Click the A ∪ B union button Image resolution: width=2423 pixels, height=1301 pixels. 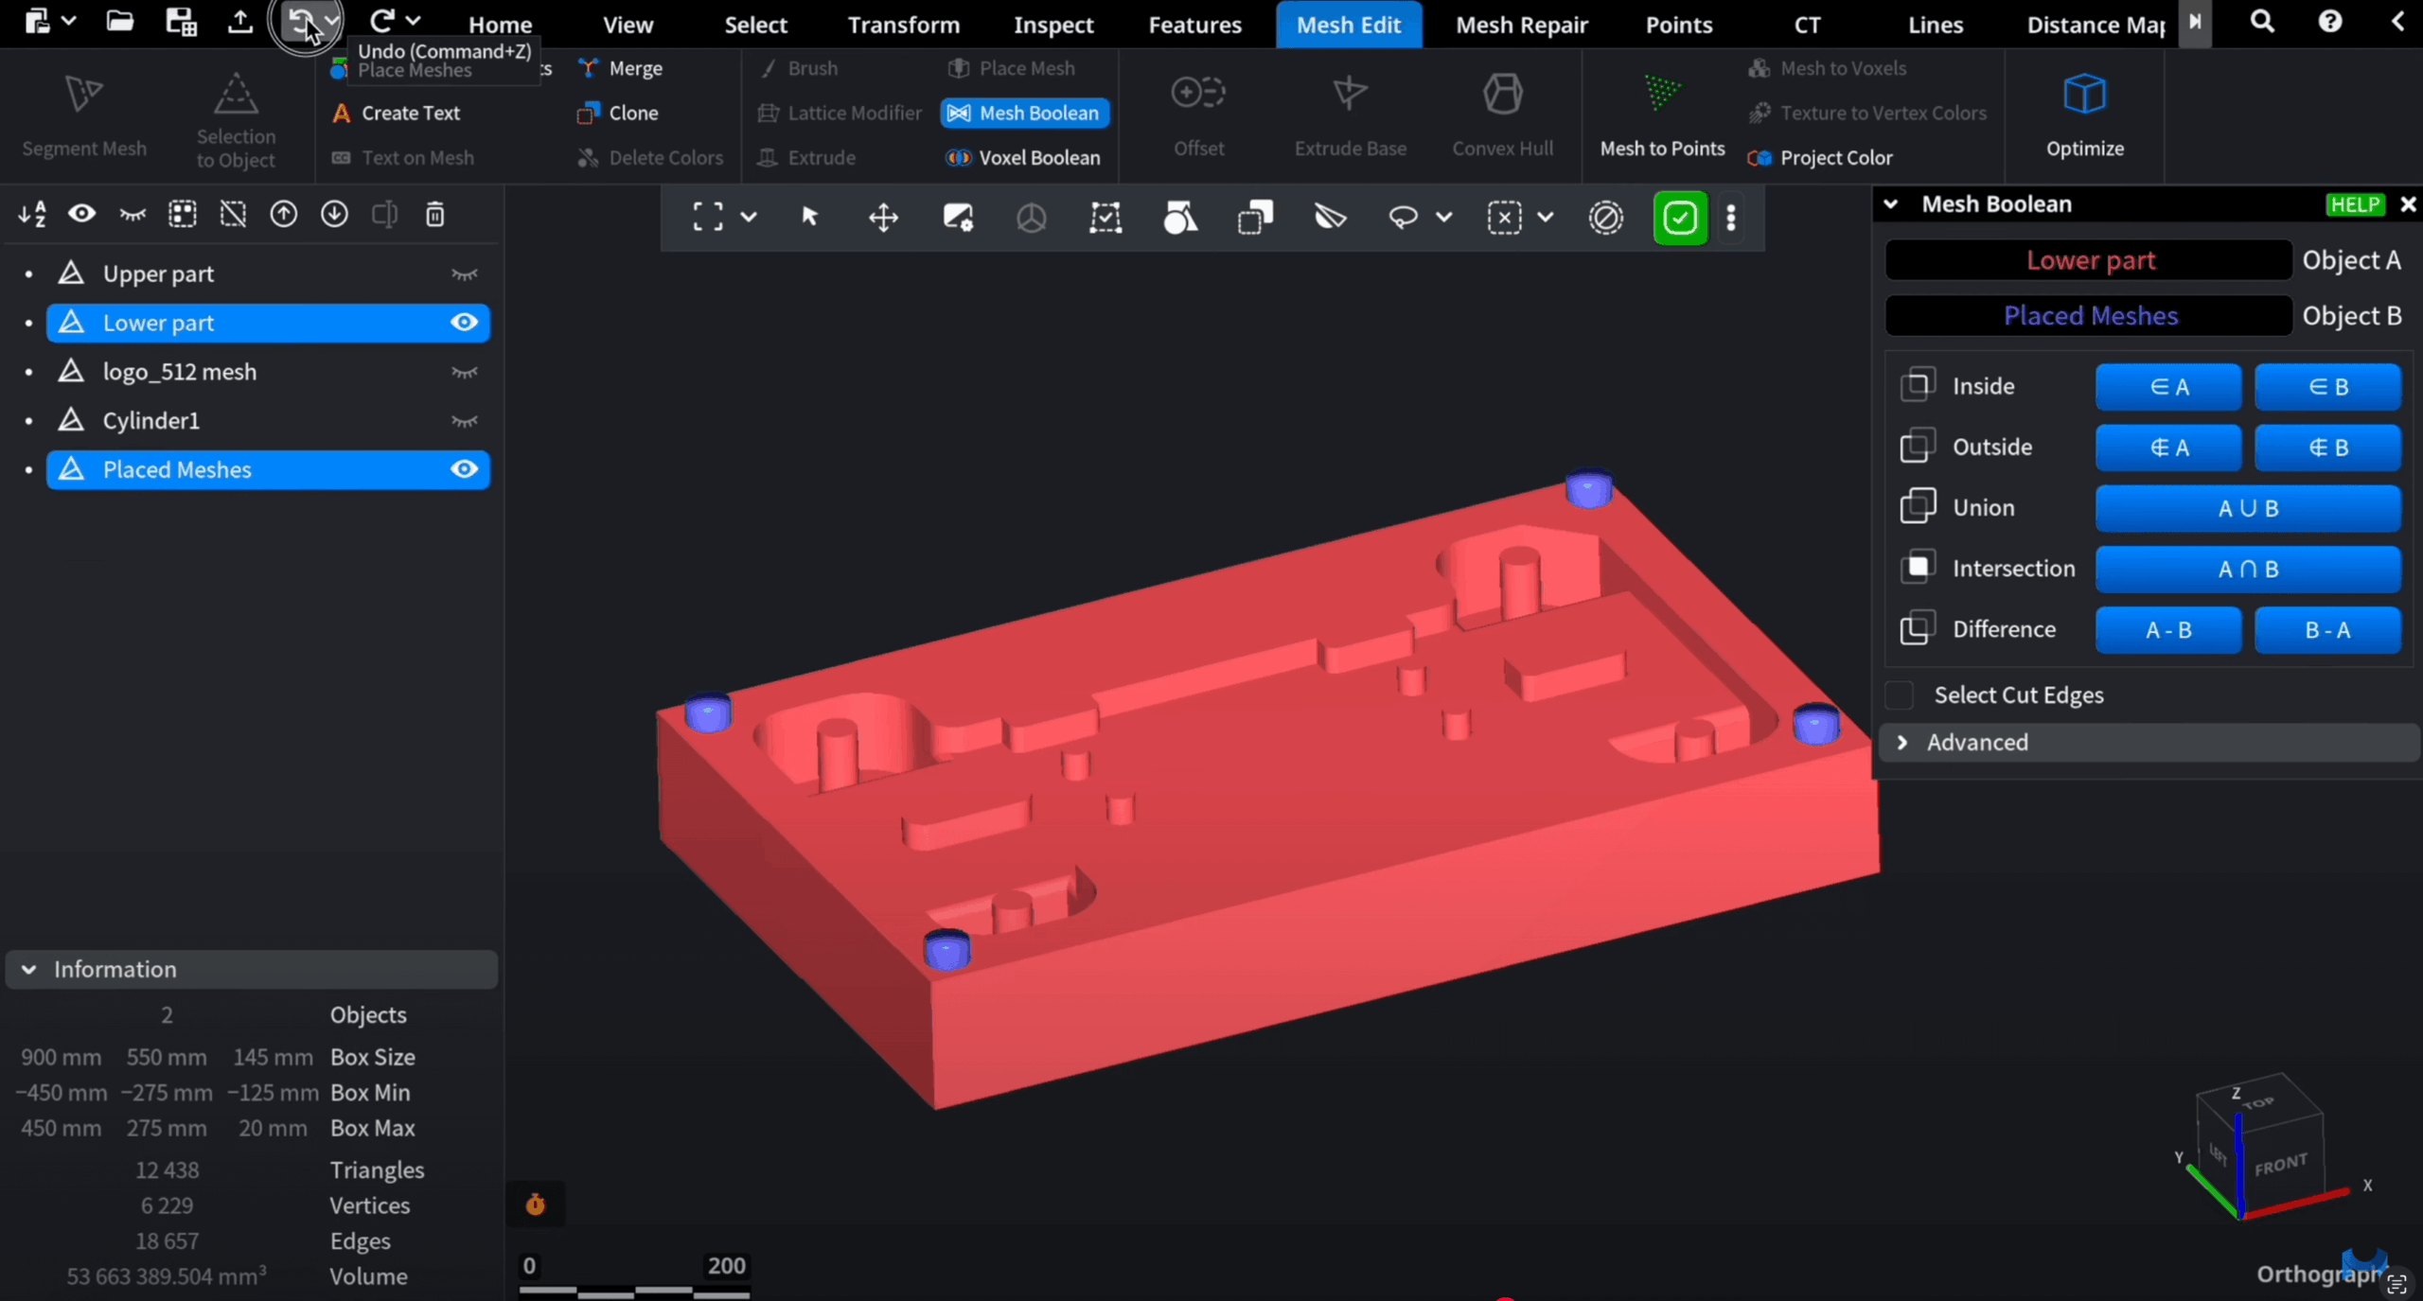pyautogui.click(x=2248, y=509)
